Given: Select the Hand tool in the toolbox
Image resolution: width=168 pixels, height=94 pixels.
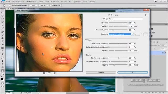Looking at the screenshot, I should (x=2, y=71).
